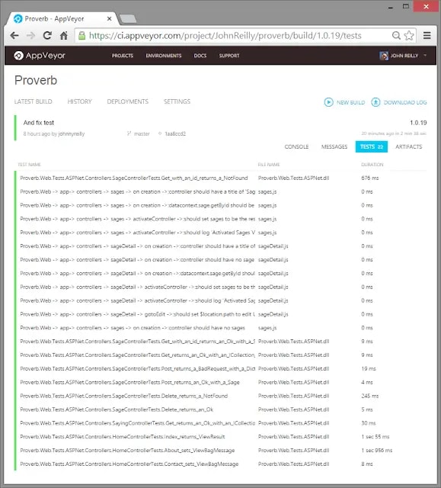Open the Support menu item

coord(229,56)
